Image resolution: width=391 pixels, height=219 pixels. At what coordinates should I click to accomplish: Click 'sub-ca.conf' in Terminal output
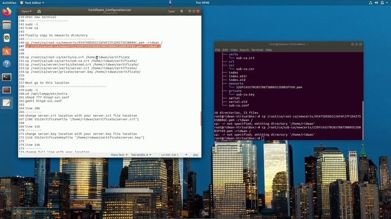(239, 105)
